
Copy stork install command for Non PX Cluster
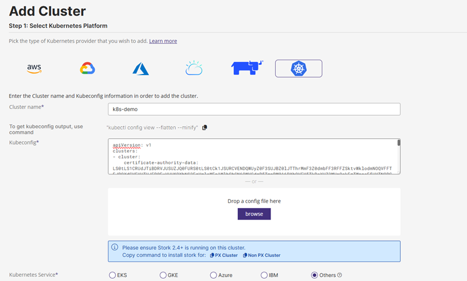tap(261, 255)
